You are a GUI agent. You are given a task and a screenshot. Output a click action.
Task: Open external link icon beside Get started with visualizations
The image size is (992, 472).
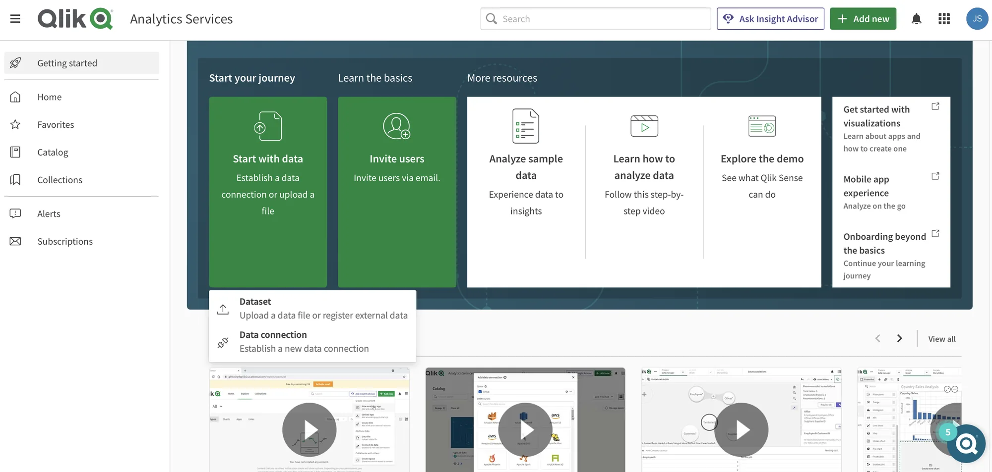935,106
